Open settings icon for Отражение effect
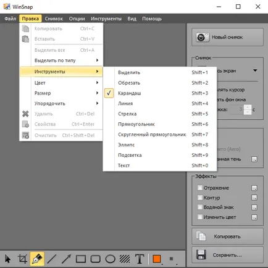The width and height of the screenshot is (268, 268). point(254,188)
